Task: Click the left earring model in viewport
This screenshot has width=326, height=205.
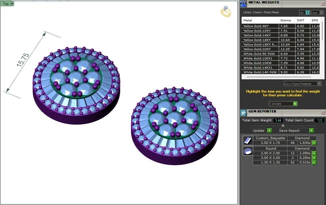Action: point(76,85)
